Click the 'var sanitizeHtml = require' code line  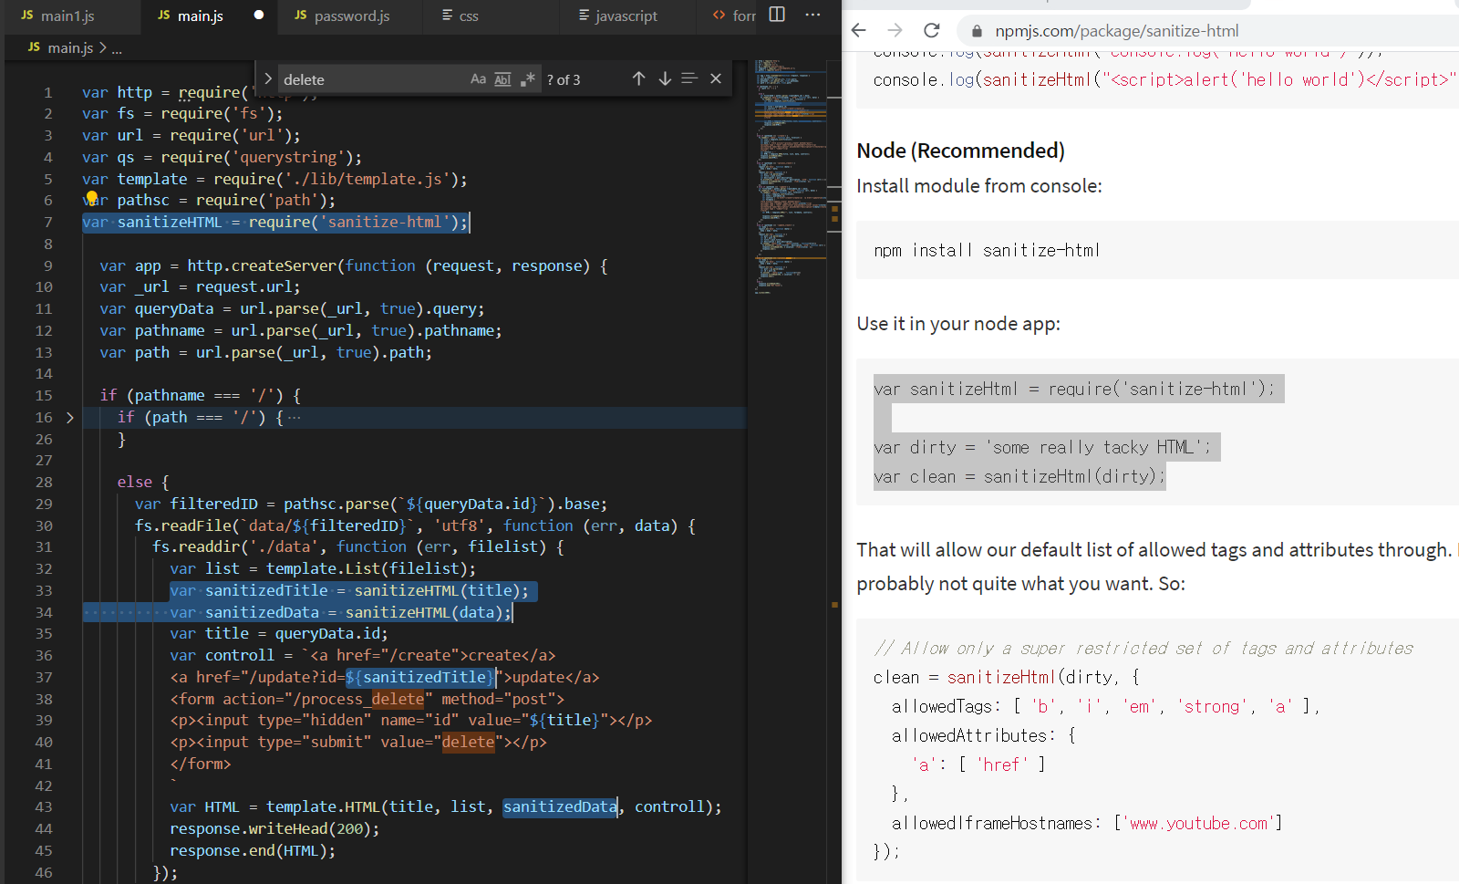(1074, 389)
